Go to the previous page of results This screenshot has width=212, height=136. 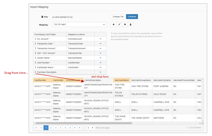(x=41, y=128)
